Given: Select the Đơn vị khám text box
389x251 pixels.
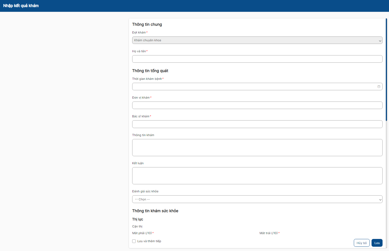Looking at the screenshot, I should pyautogui.click(x=257, y=105).
